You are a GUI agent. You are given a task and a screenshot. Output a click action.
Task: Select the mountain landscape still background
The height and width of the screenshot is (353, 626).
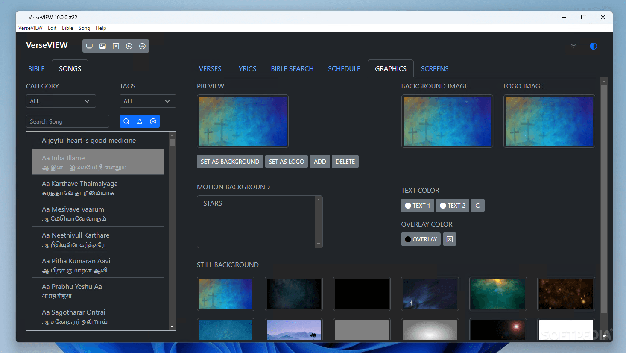[x=294, y=329]
